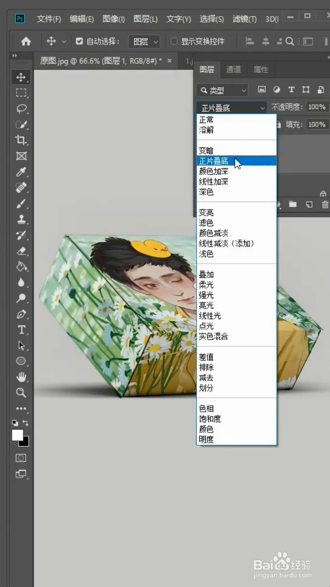This screenshot has height=587, width=330.
Task: Click the search icon in options bar
Action: pos(290,41)
